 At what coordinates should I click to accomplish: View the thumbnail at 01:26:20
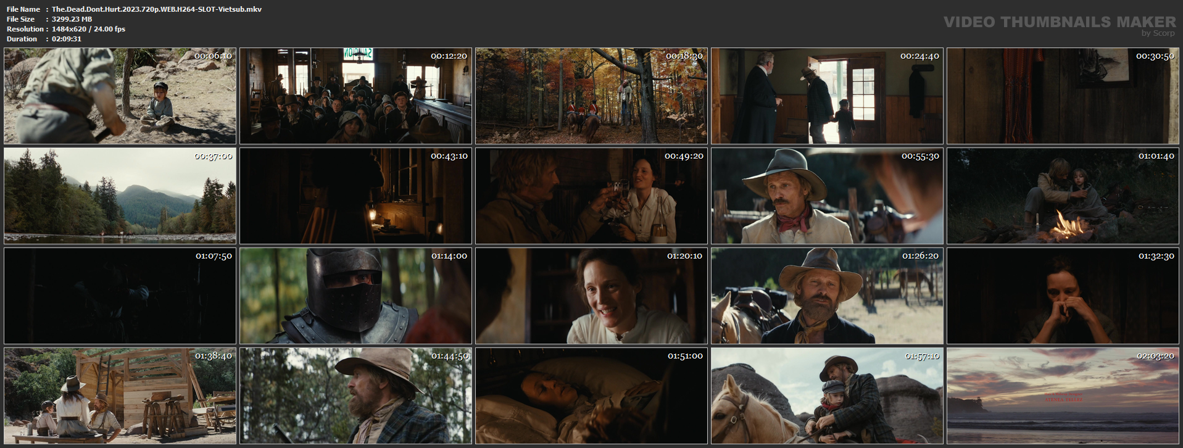[x=827, y=296]
